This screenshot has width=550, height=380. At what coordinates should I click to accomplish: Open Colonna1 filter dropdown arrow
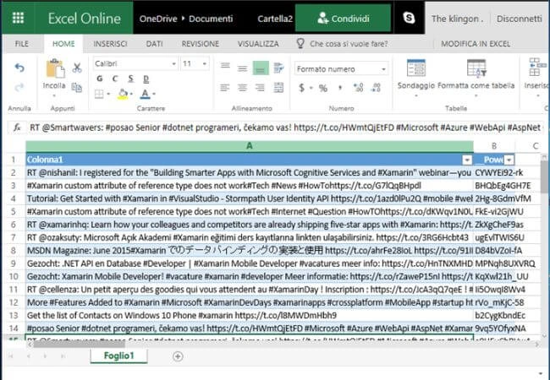click(x=467, y=160)
